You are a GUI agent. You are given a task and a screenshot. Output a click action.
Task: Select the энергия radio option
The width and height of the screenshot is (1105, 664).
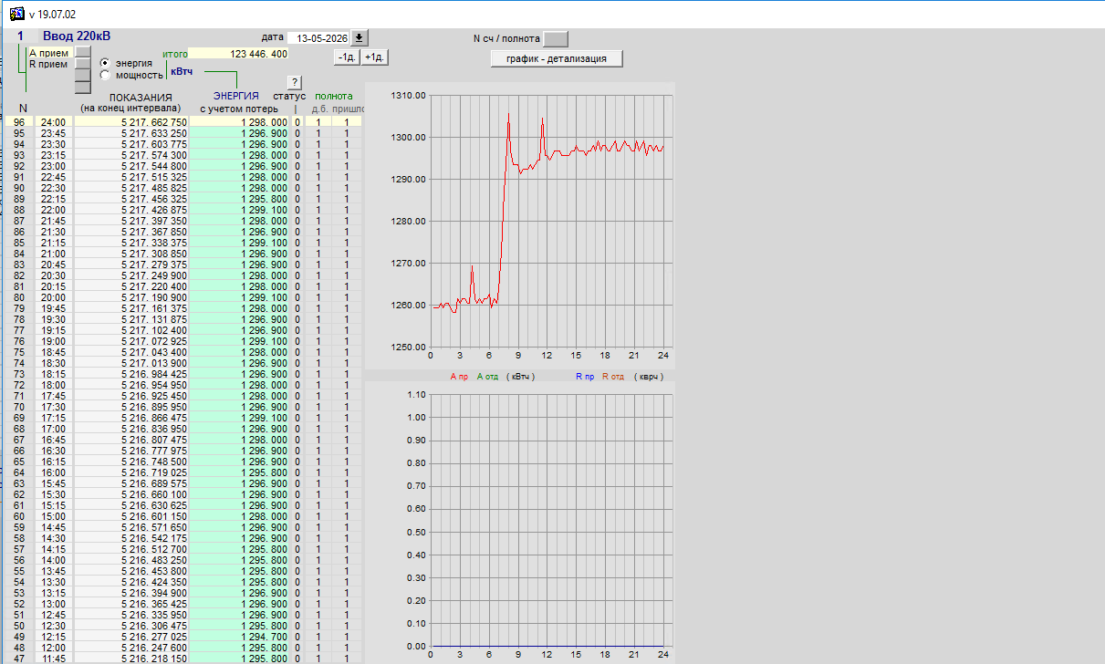coord(105,63)
